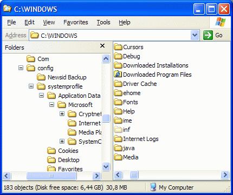Click the Application Data folder icon

(51, 96)
